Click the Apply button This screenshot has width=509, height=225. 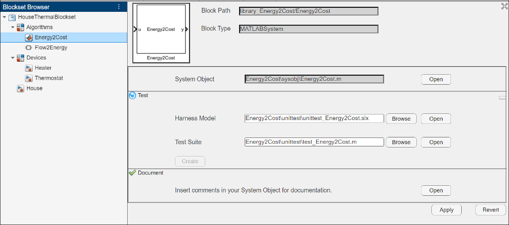tap(447, 210)
